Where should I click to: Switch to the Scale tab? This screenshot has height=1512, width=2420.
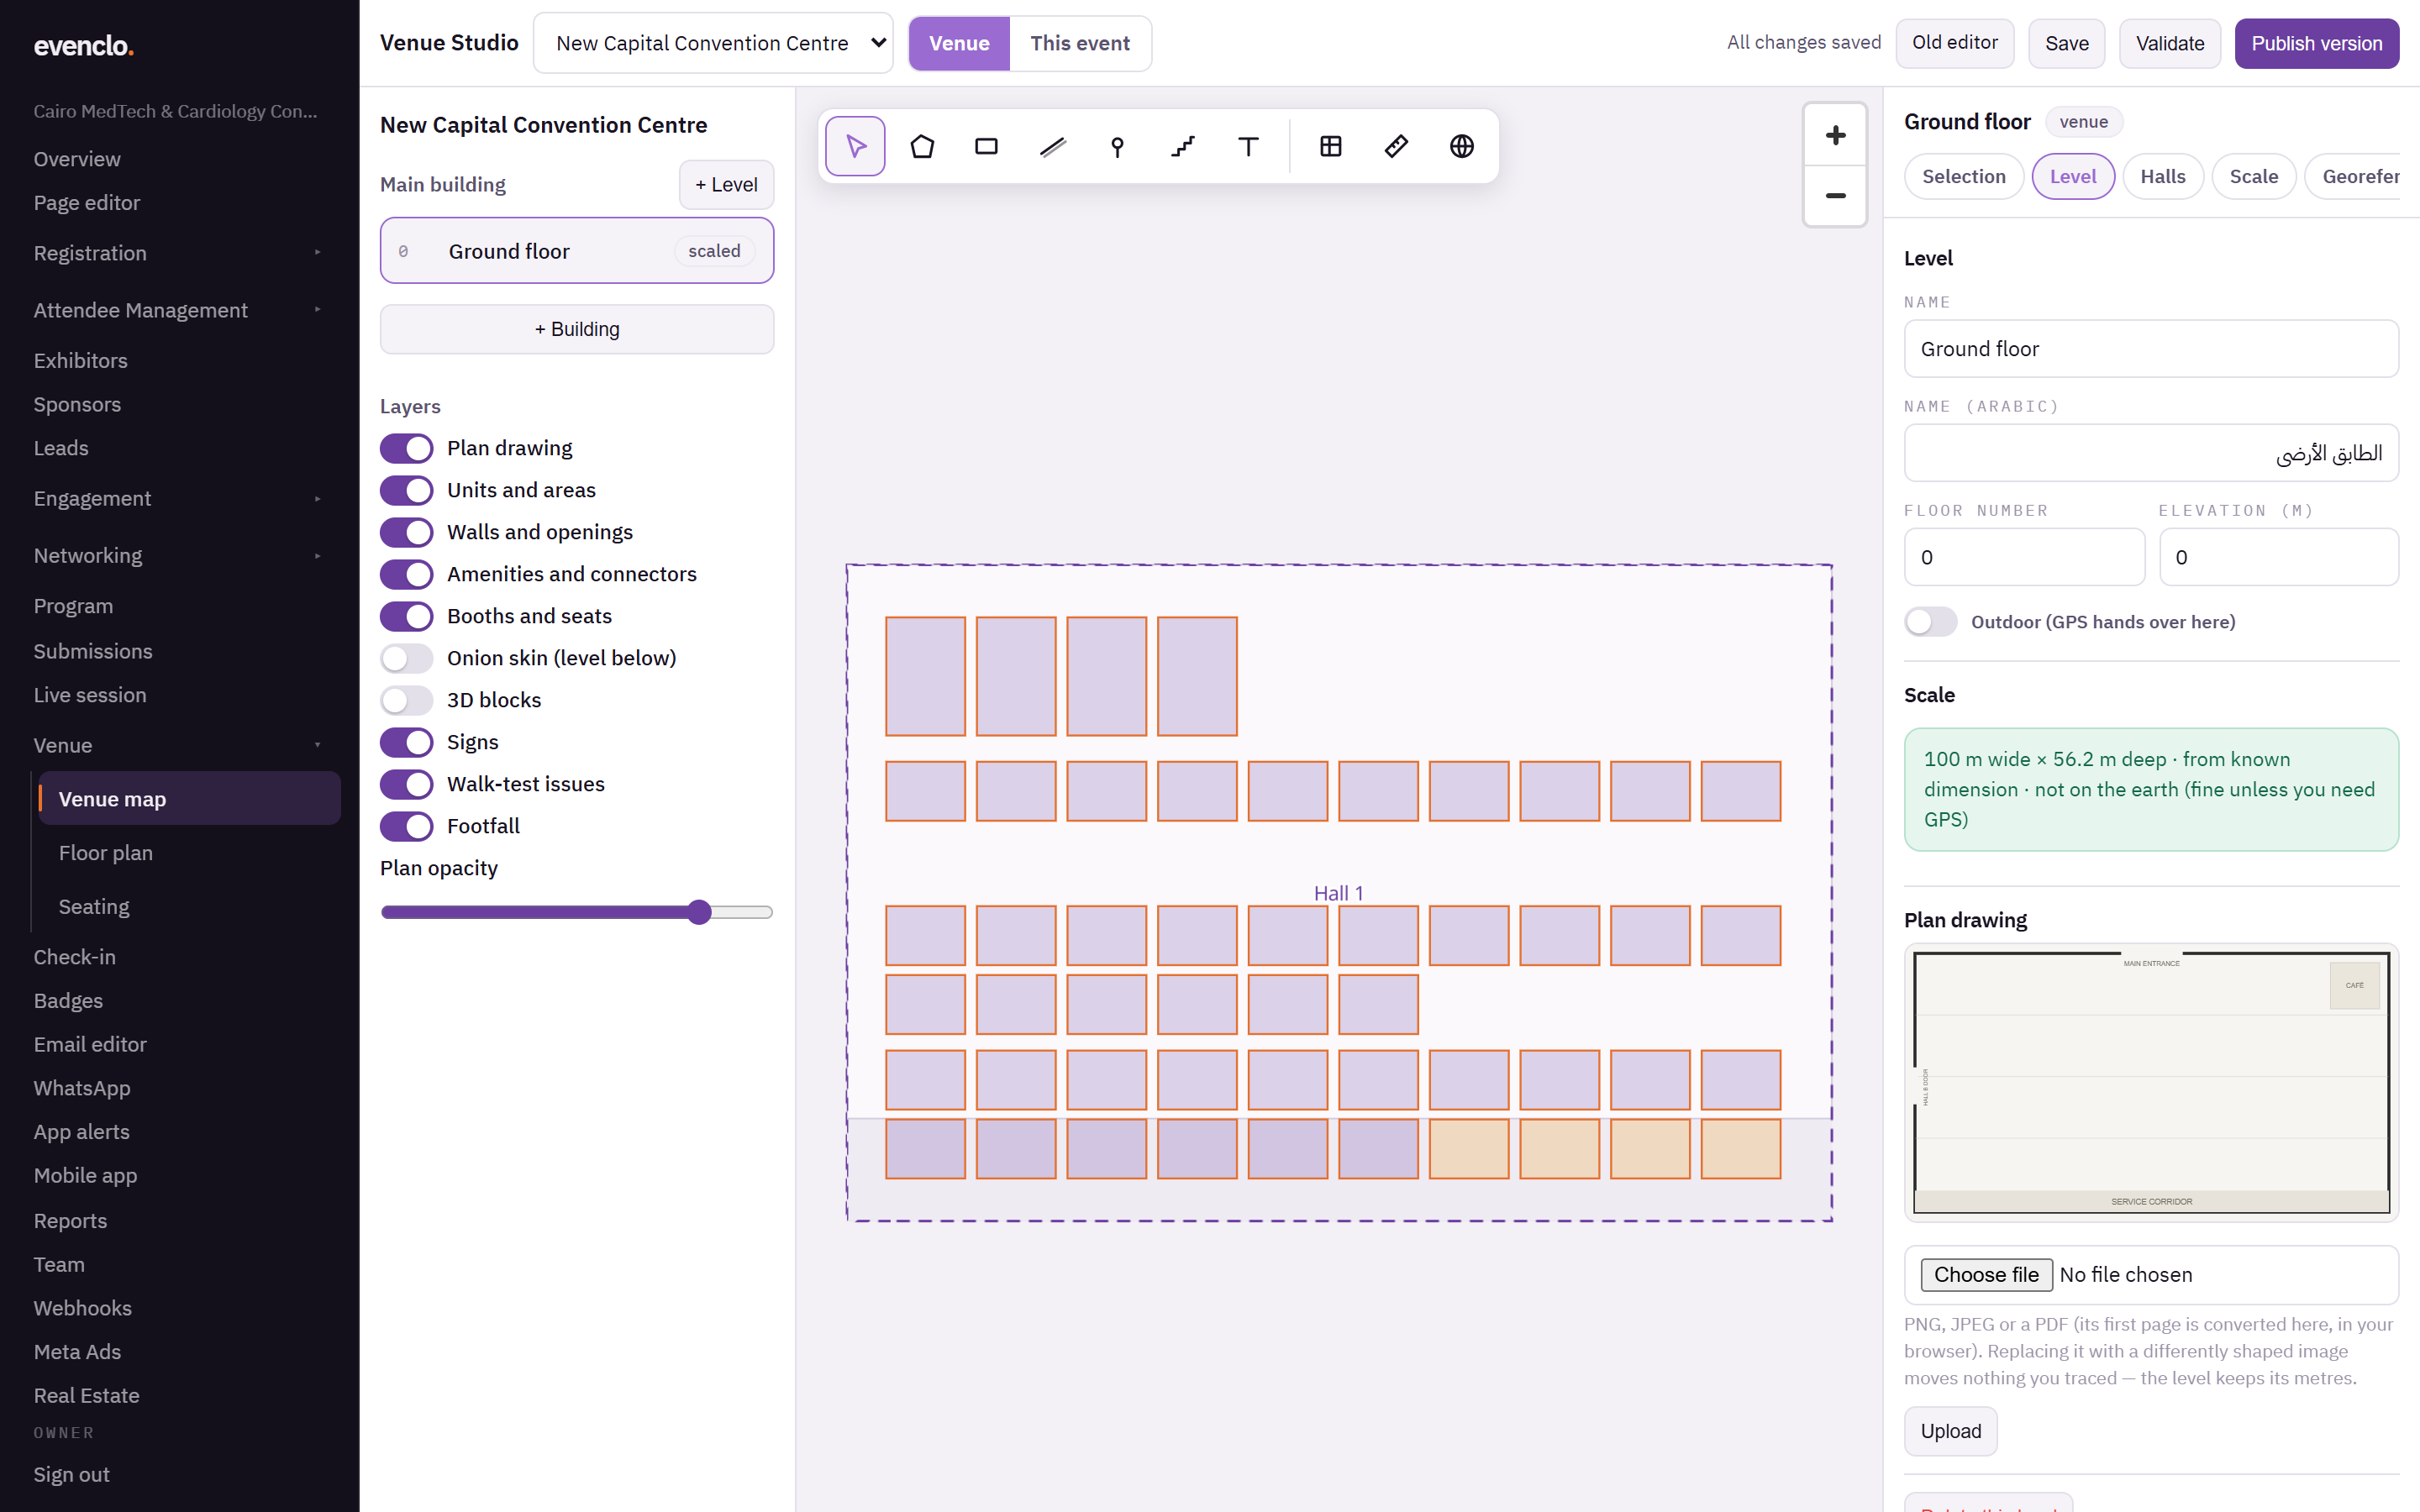pyautogui.click(x=2254, y=176)
